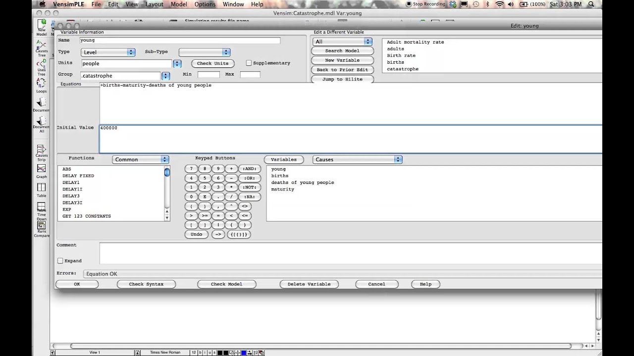Enable the Expand comment checkbox

pyautogui.click(x=60, y=261)
